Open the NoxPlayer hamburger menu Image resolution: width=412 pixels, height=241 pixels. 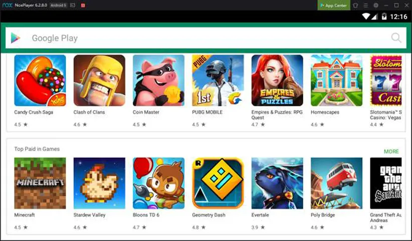click(x=366, y=5)
